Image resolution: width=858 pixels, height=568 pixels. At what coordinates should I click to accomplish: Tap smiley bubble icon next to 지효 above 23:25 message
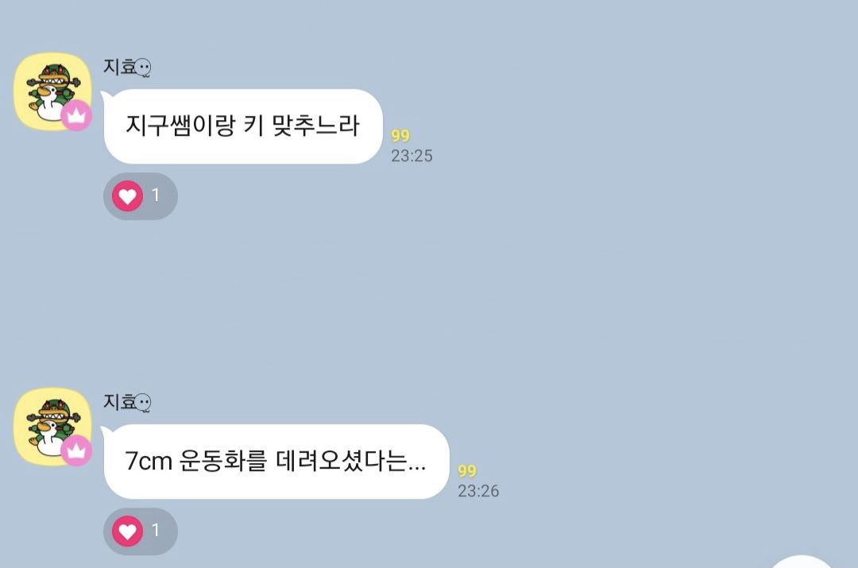143,68
